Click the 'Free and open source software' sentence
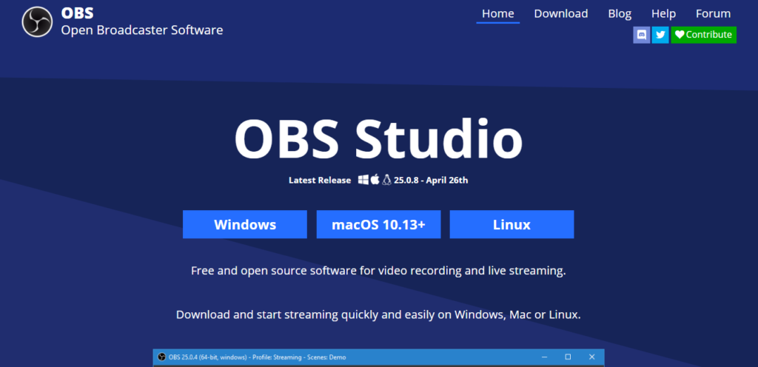 [x=378, y=271]
